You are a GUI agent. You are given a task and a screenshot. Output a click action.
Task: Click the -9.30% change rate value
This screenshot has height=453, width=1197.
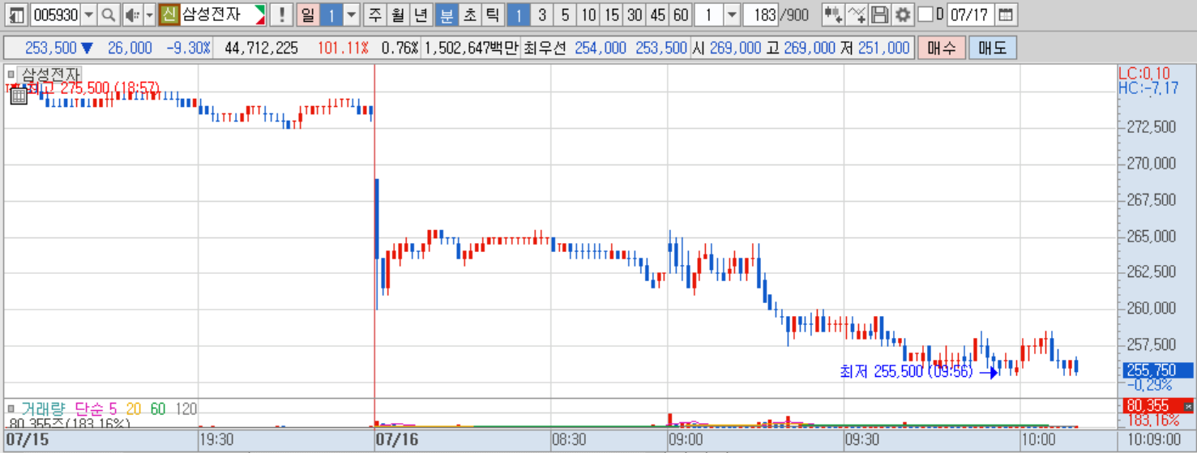[188, 48]
